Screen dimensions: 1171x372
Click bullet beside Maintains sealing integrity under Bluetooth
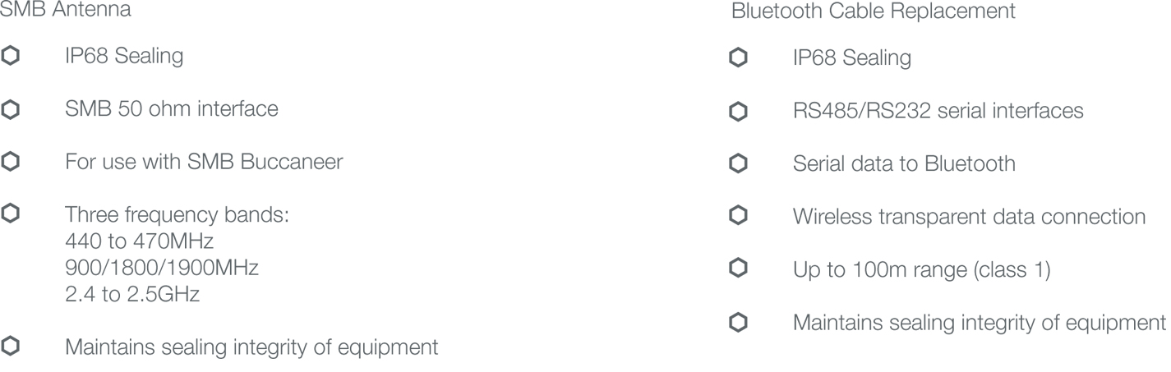pyautogui.click(x=738, y=323)
